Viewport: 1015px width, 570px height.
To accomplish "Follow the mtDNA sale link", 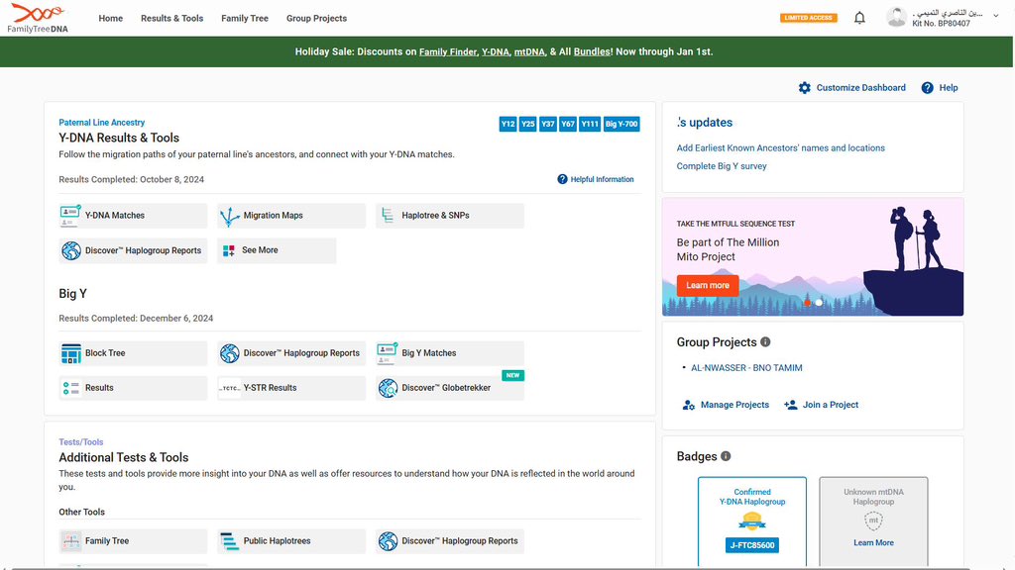I will pos(529,51).
